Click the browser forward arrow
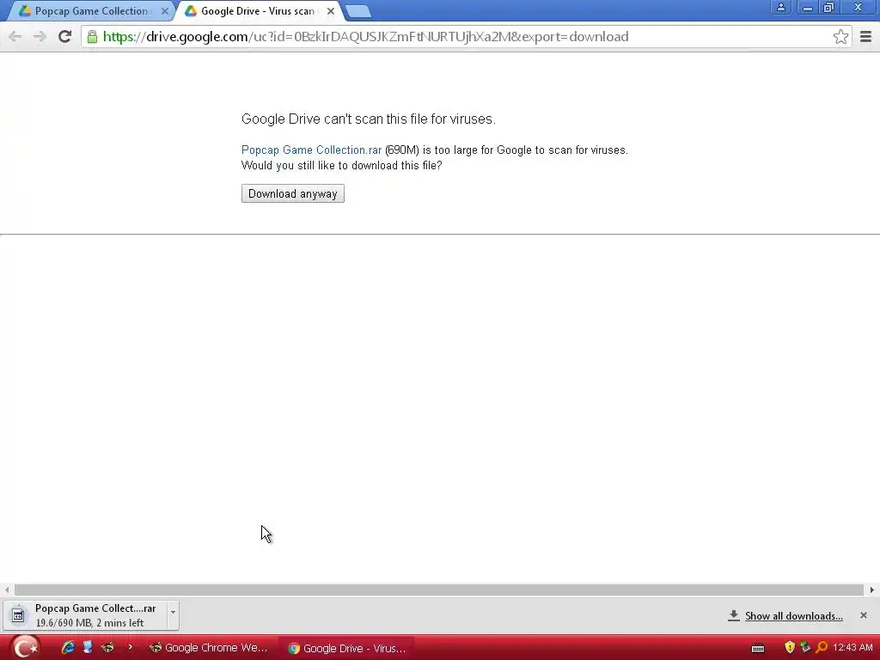Viewport: 880px width, 660px height. click(40, 37)
